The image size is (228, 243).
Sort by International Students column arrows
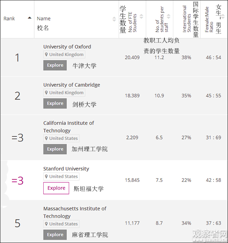(x=196, y=17)
